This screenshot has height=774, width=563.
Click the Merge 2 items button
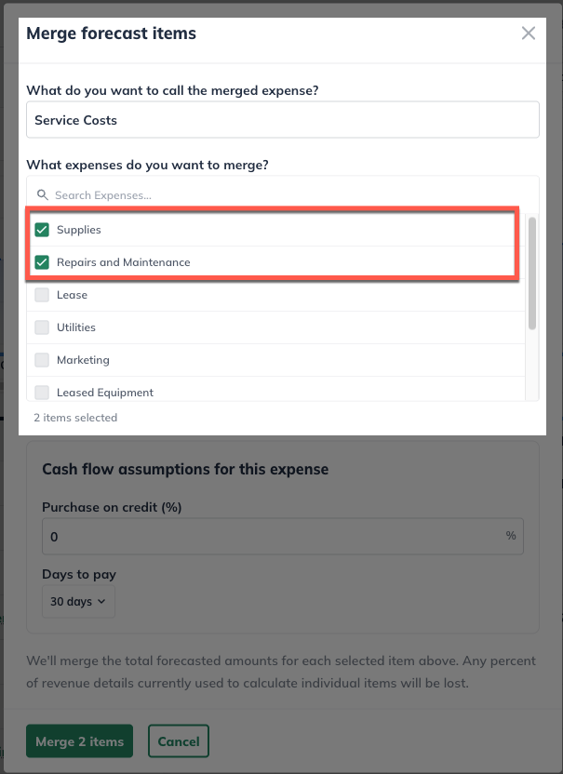pyautogui.click(x=79, y=741)
